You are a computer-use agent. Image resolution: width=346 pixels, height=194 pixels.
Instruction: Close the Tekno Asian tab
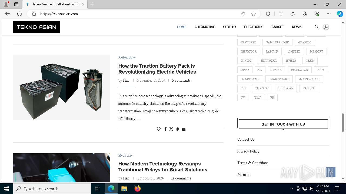coord(83,4)
